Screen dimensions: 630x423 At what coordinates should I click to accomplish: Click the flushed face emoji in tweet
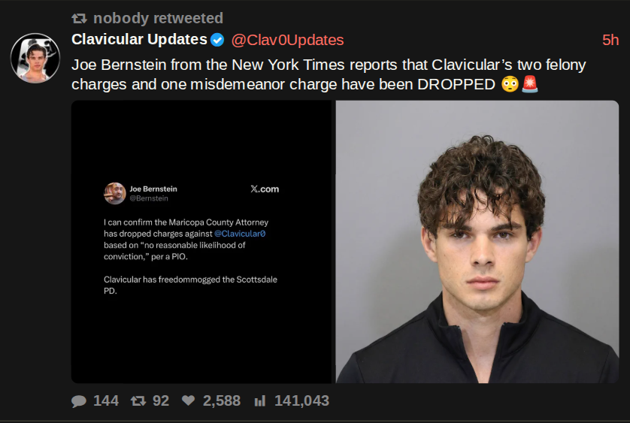[x=510, y=84]
